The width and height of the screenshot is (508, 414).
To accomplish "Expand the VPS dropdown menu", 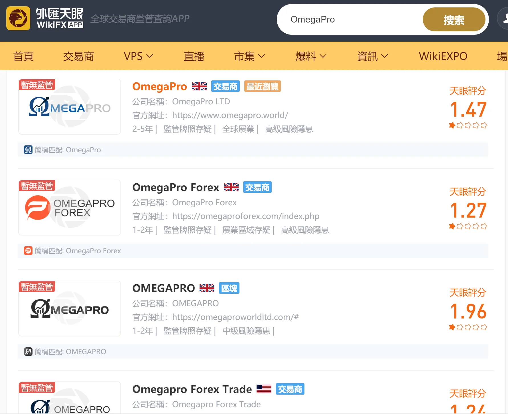I will pos(139,56).
